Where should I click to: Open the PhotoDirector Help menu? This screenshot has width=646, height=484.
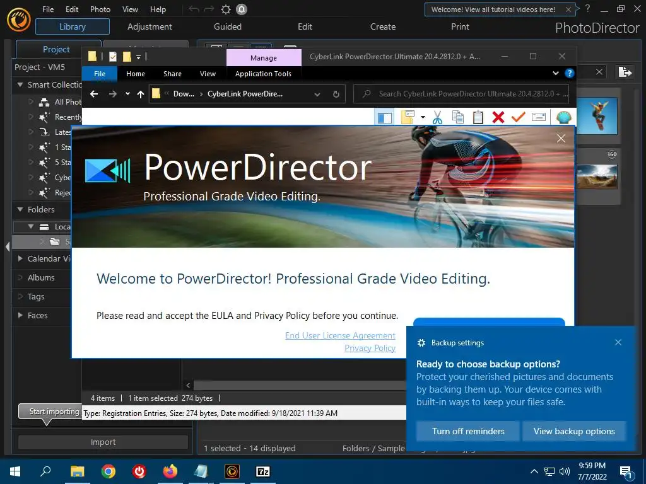pyautogui.click(x=158, y=9)
